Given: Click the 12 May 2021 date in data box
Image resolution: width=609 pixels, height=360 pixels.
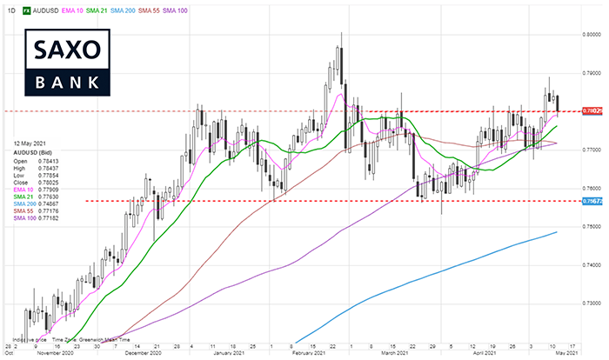Looking at the screenshot, I should [x=29, y=143].
